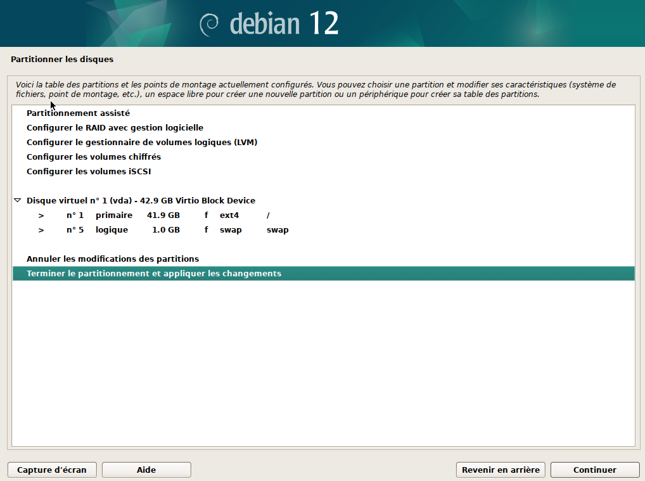Select partition n° 1 primaire ext4 row
Image resolution: width=645 pixels, height=481 pixels.
tap(323, 215)
